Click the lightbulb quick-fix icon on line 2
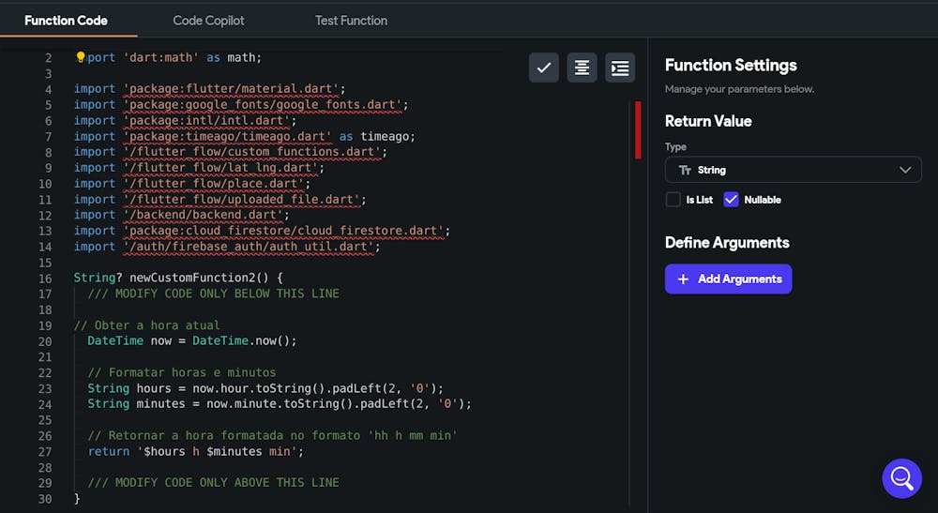 click(x=80, y=57)
